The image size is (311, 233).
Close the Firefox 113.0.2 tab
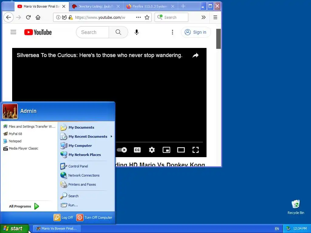[173, 6]
